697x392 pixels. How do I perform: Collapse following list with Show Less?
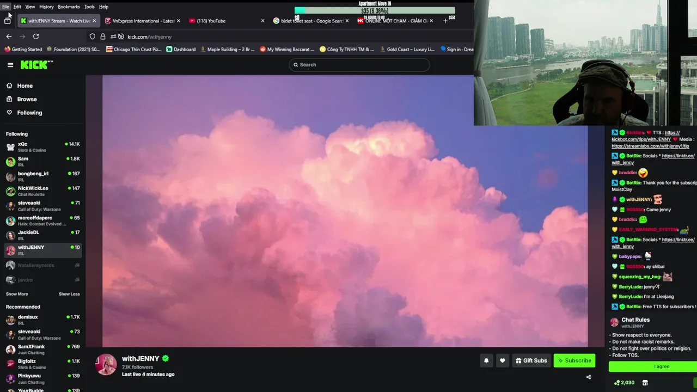coord(69,294)
